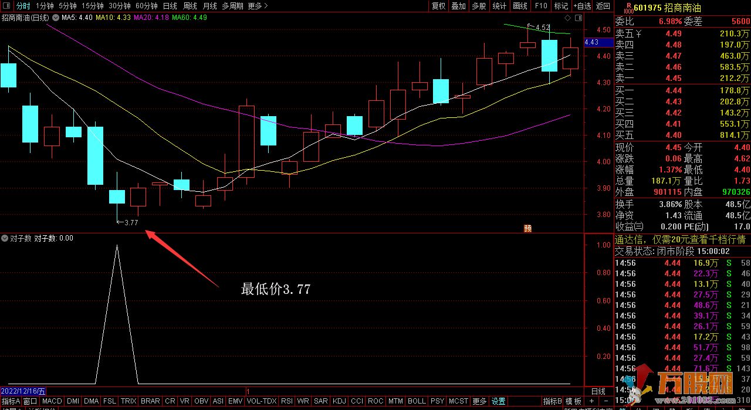Switch indicator to PSY
Viewport: 751px width, 410px height.
point(437,401)
